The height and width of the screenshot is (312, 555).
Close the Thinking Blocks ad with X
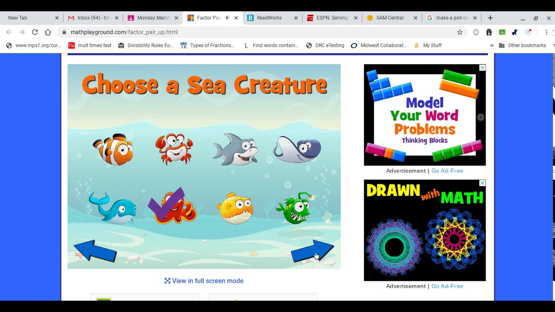pyautogui.click(x=482, y=68)
